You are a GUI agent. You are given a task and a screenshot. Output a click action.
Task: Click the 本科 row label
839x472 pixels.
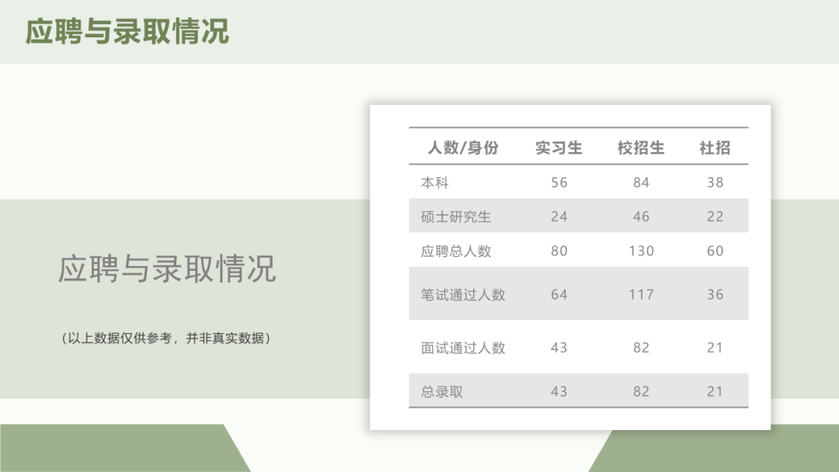coord(435,182)
